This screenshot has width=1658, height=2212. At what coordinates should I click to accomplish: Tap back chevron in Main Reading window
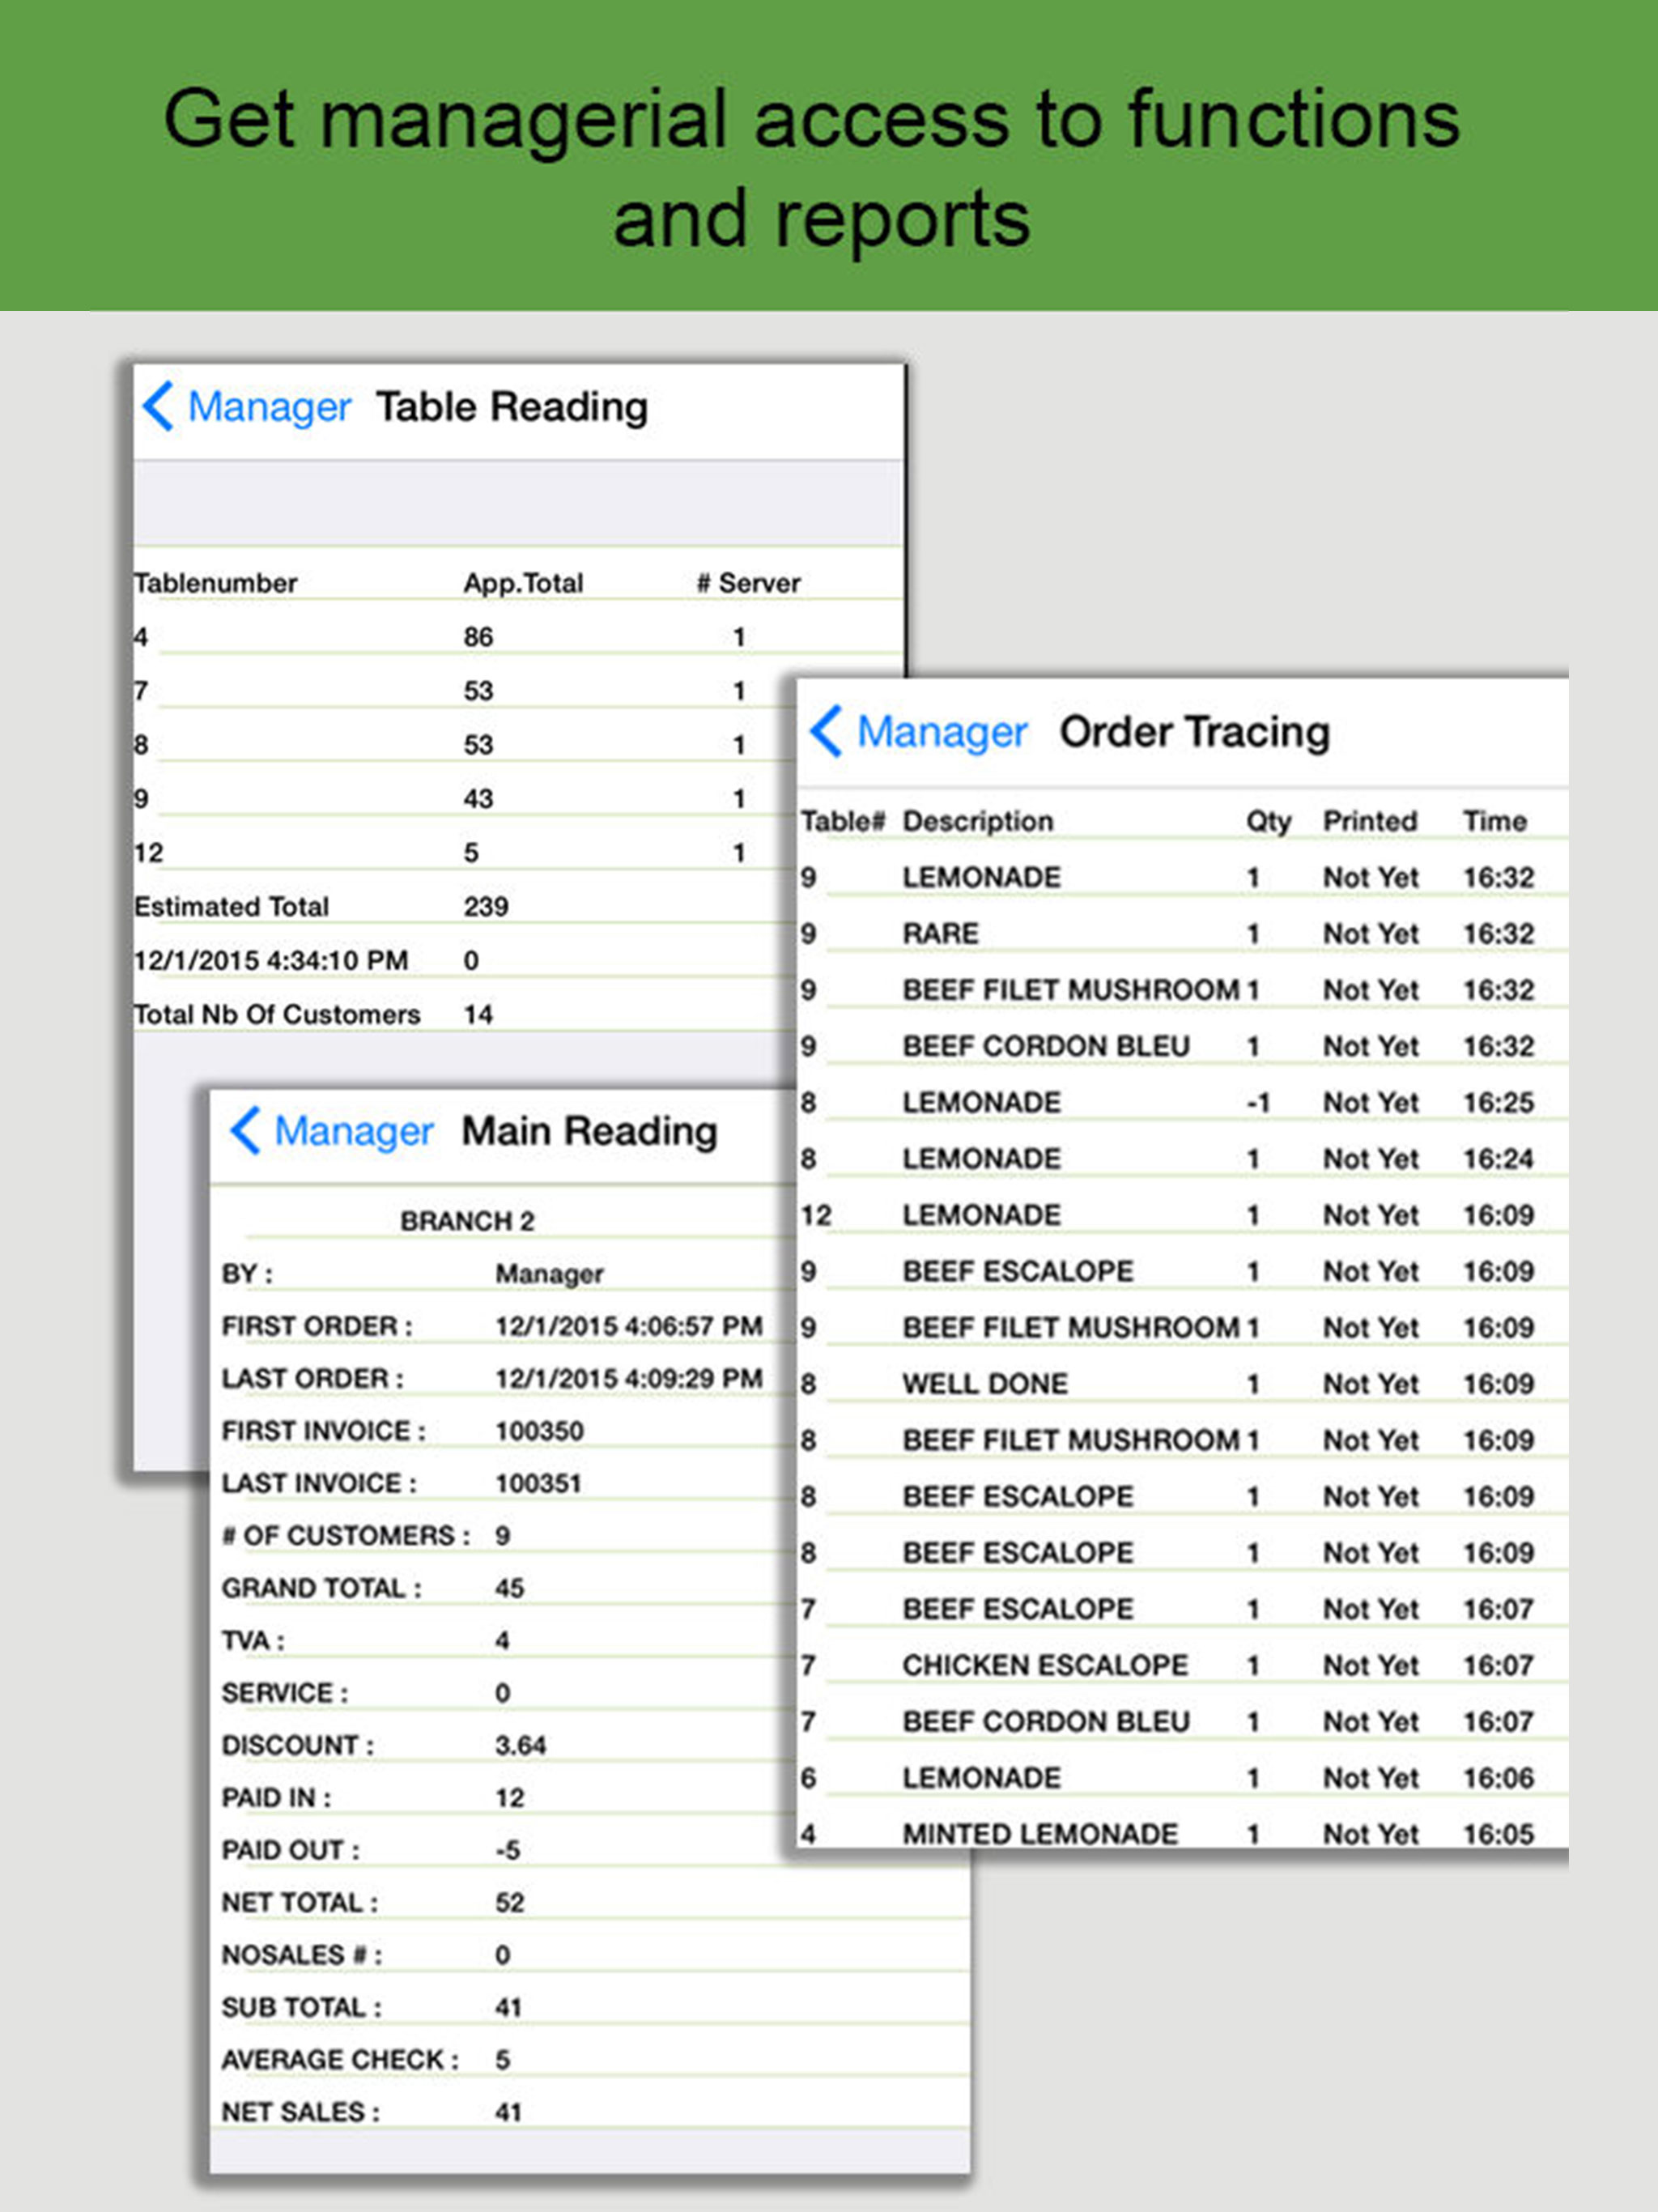tap(245, 1131)
